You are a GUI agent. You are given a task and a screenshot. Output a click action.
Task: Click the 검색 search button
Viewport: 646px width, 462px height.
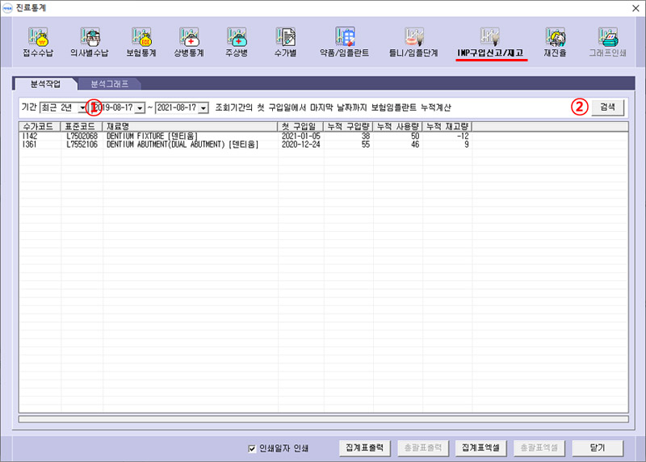coord(607,107)
